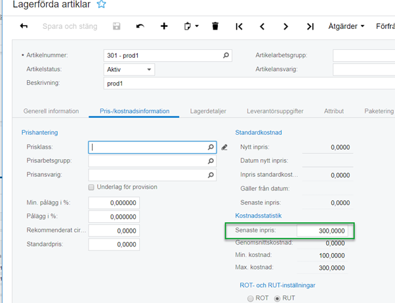
Task: Go to the first record
Action: (239, 26)
